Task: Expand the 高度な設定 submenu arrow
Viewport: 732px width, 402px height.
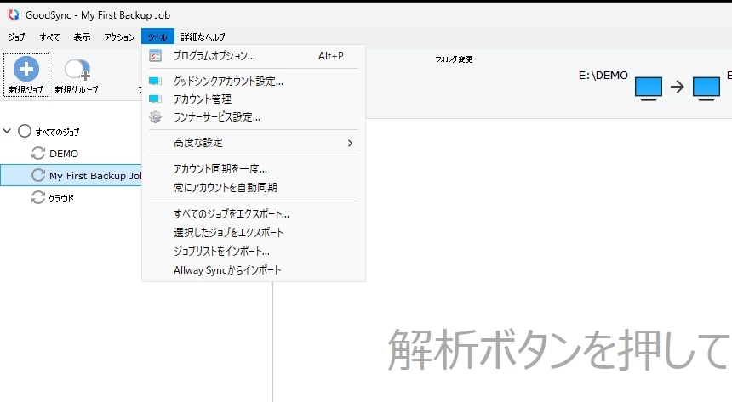Action: pyautogui.click(x=350, y=143)
